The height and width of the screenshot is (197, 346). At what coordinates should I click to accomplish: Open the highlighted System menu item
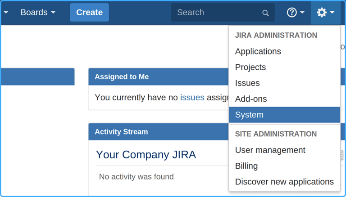249,115
